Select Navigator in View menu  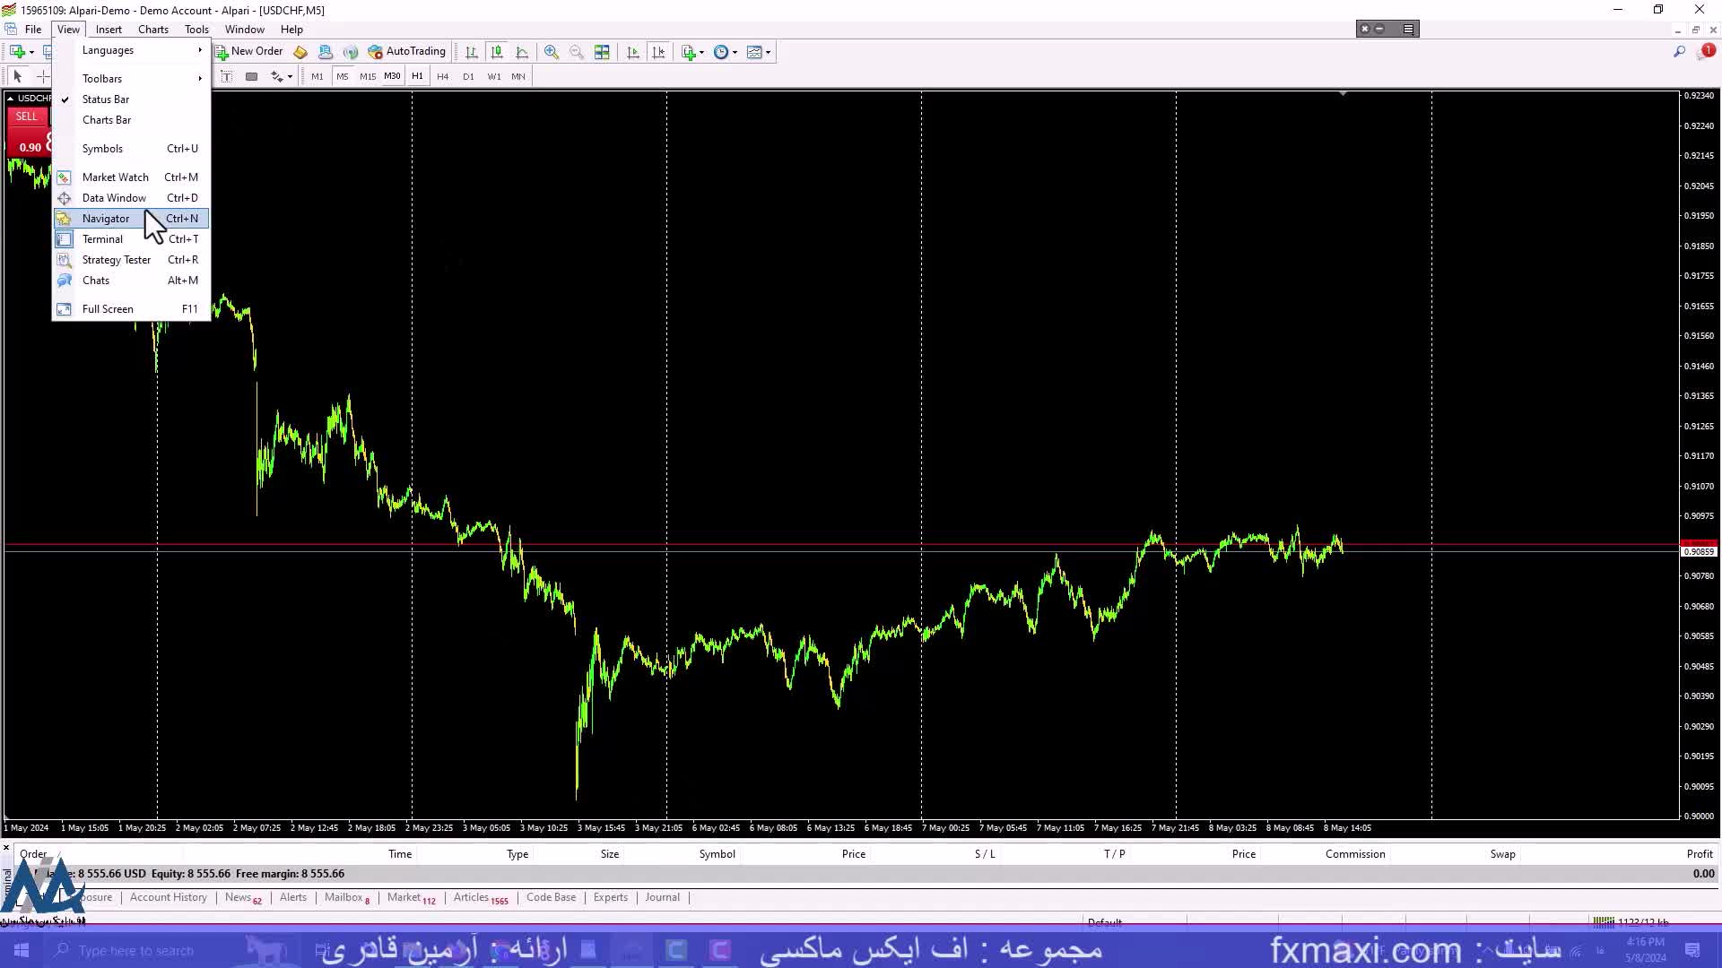click(106, 219)
